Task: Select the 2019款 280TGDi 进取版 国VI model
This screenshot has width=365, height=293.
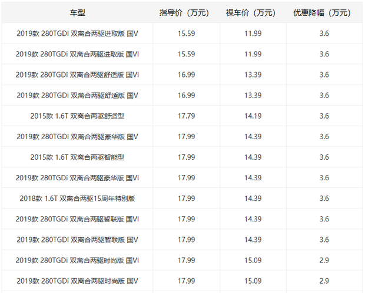Action: tap(77, 54)
